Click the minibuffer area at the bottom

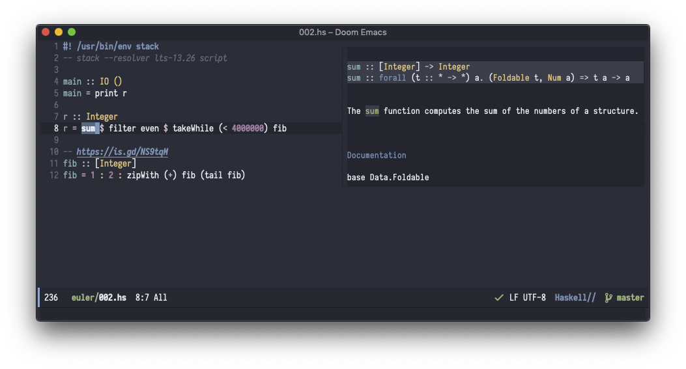pos(343,314)
